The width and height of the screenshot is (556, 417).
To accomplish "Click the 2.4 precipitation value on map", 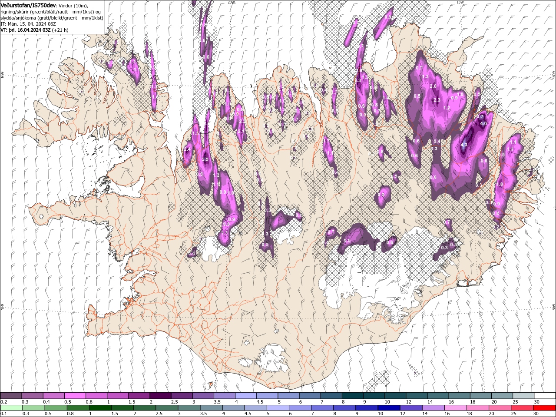I will [x=188, y=149].
